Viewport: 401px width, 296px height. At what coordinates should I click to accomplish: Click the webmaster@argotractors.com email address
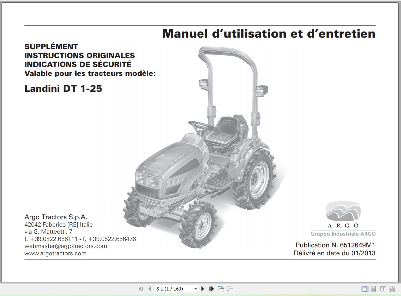pyautogui.click(x=66, y=246)
